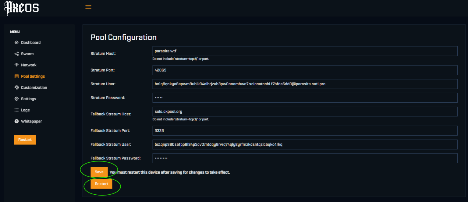Screen dimensions: 468x202
Task: Click the Logs list icon
Action: click(16, 110)
